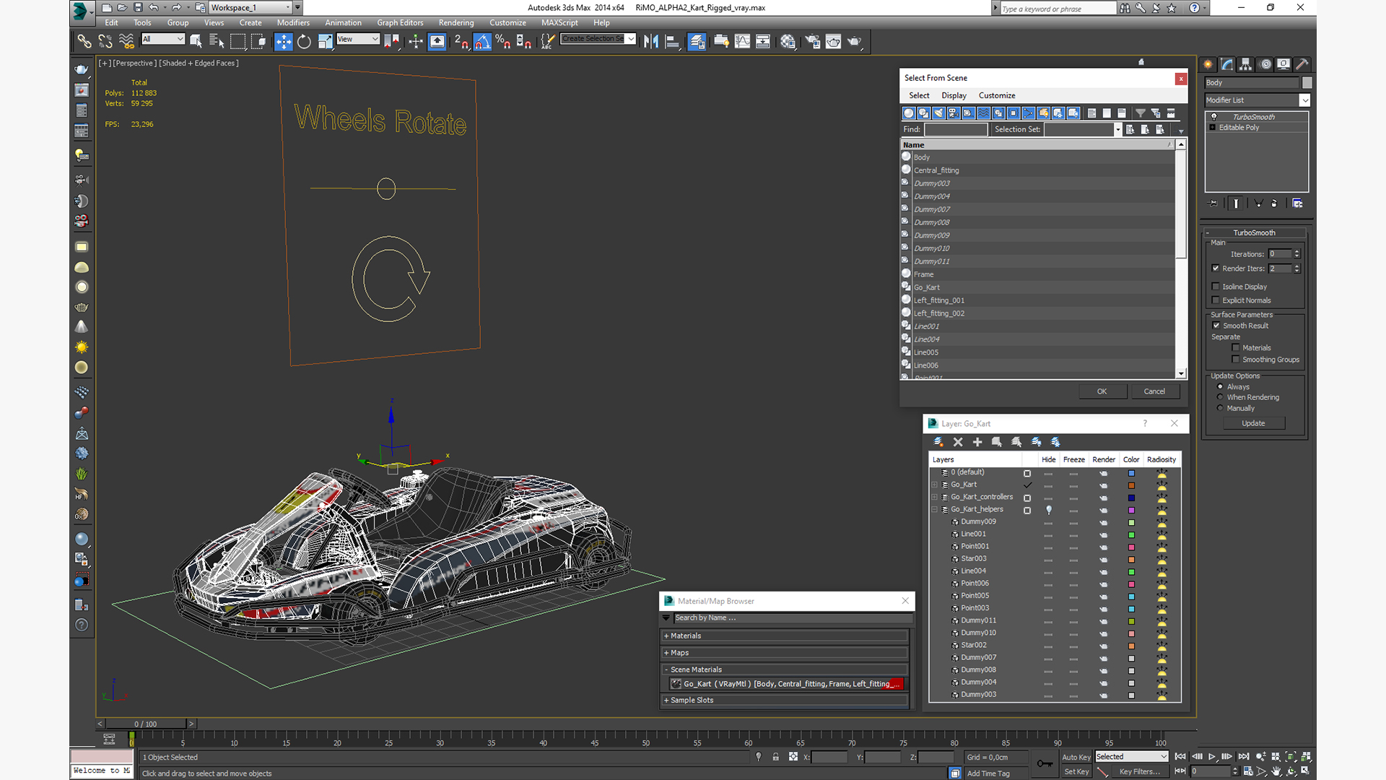This screenshot has height=780, width=1386.
Task: Open the Align tool
Action: click(671, 41)
